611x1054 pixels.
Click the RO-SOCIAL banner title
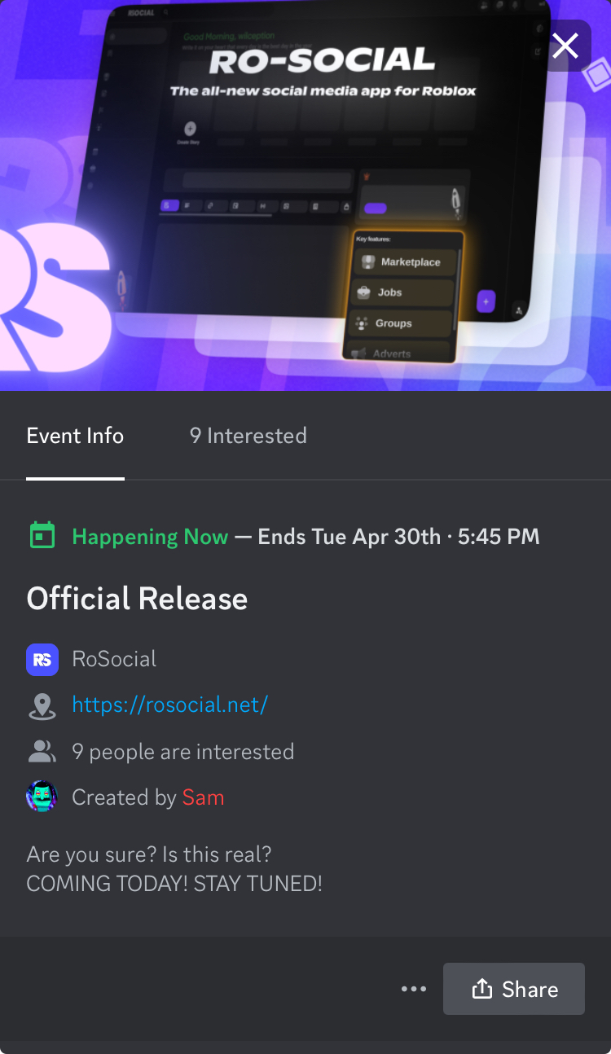pos(322,61)
